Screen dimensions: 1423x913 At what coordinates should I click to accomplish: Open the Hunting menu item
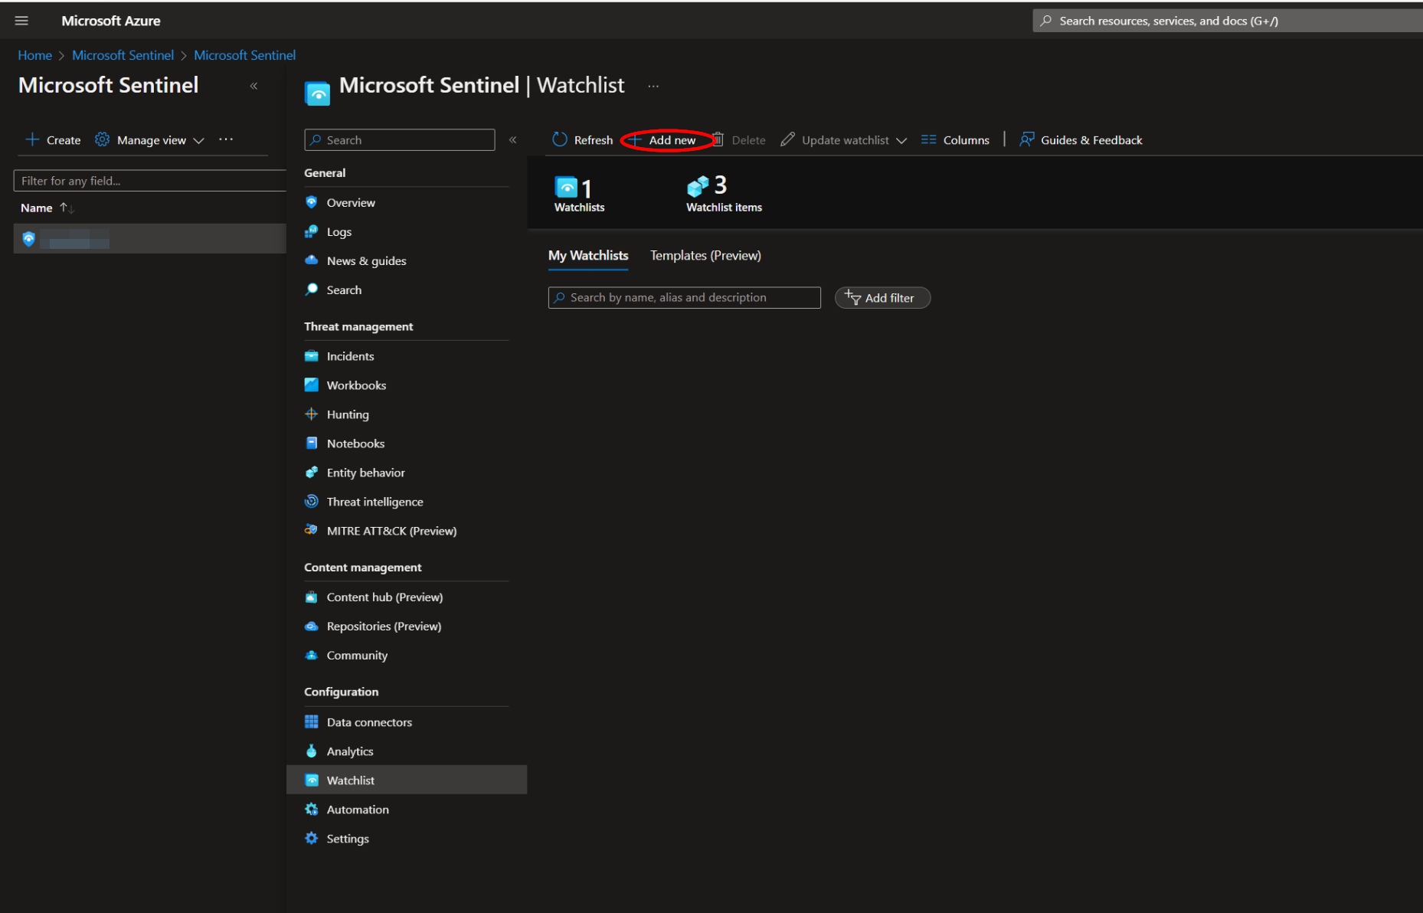[348, 414]
